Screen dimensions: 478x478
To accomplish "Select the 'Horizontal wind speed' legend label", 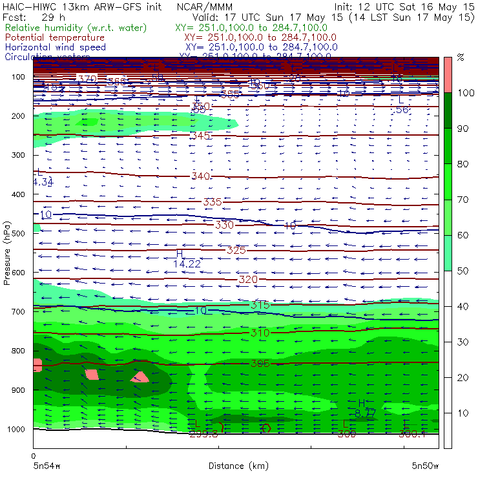I will coord(55,47).
